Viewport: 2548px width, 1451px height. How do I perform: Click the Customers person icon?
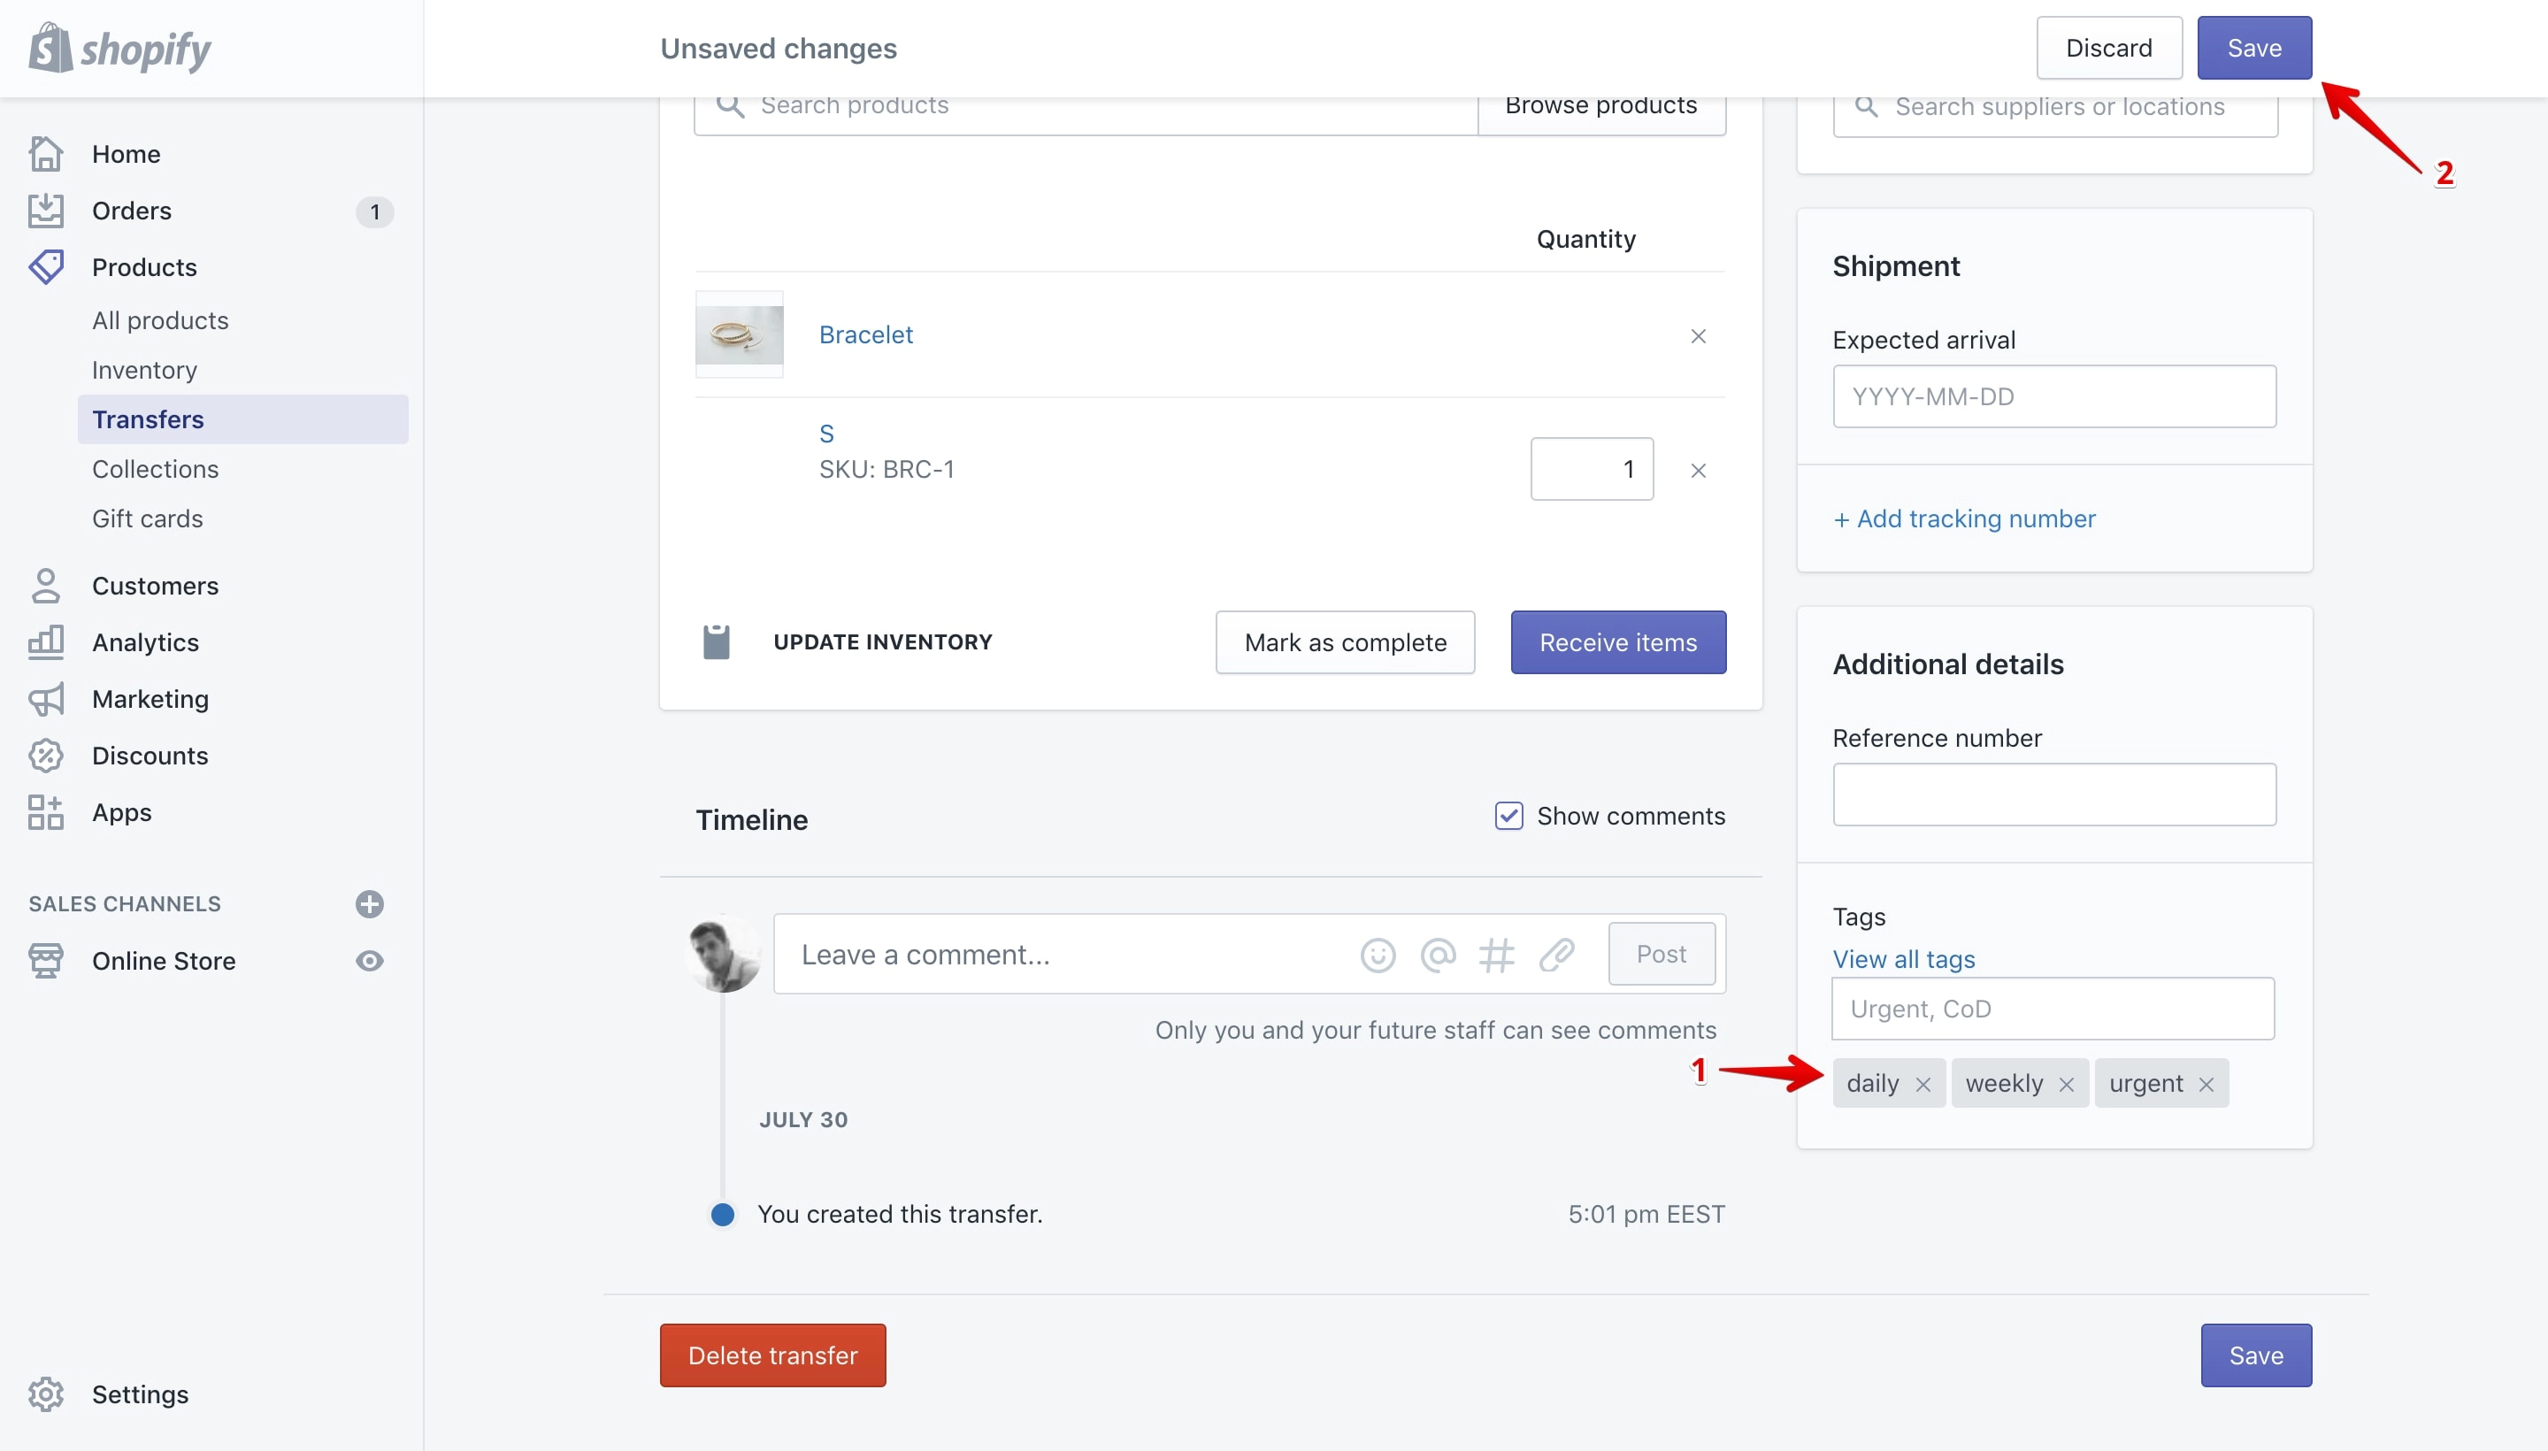pos(46,586)
